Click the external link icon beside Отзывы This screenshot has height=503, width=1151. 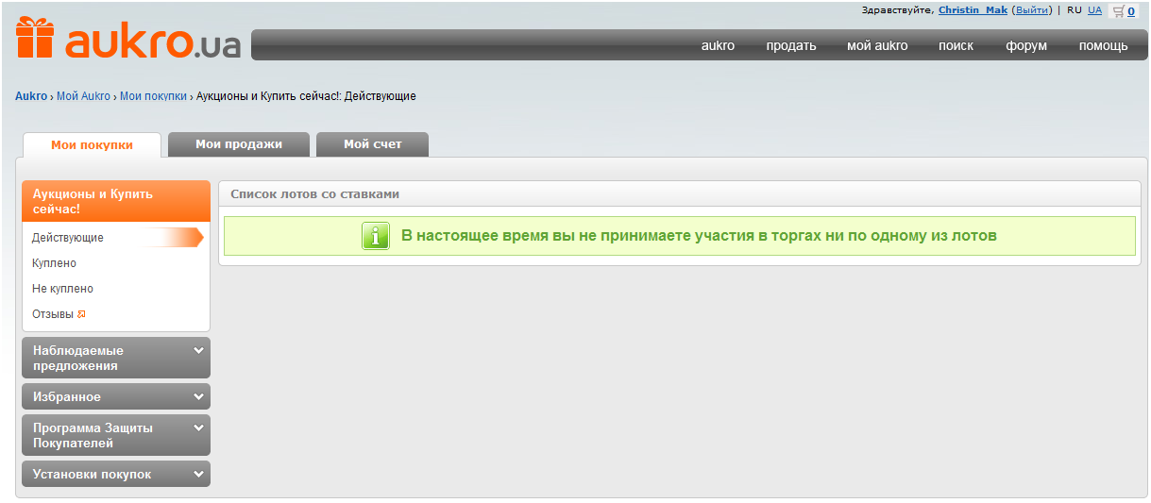click(x=81, y=314)
